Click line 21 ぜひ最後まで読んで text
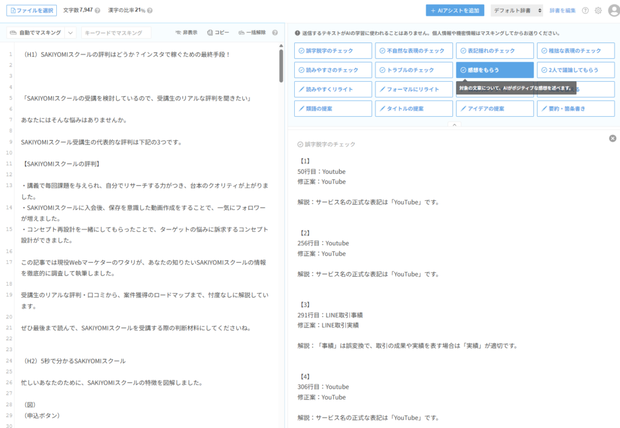Viewport: 620px width, 428px height. click(x=136, y=328)
